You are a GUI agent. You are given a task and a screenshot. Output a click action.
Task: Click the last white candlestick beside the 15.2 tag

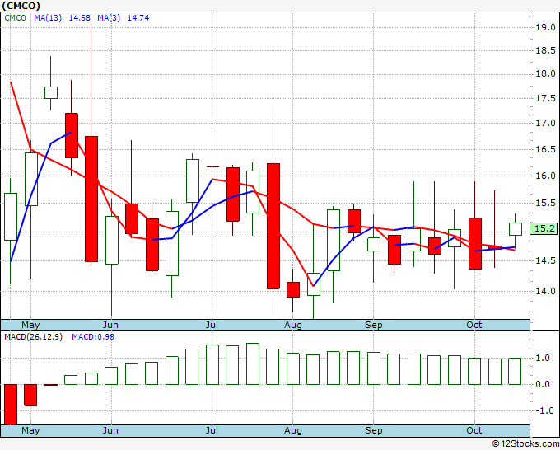click(x=515, y=229)
